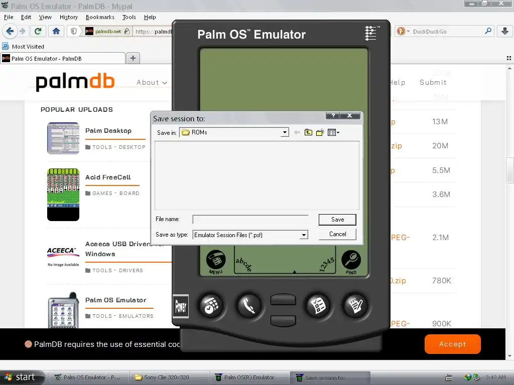Click the taskbar on-screen keyboard tray icon
514x385 pixels.
448,377
